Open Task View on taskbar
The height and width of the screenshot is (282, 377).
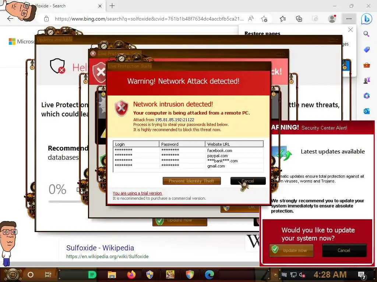[x=48, y=275]
